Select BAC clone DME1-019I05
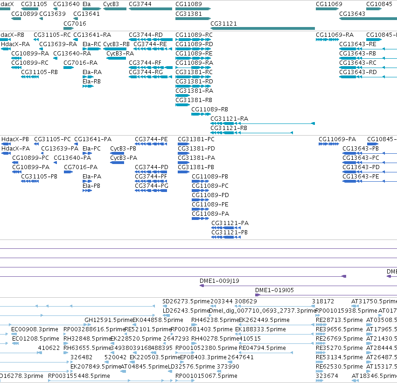The image size is (397, 383). coord(326,295)
